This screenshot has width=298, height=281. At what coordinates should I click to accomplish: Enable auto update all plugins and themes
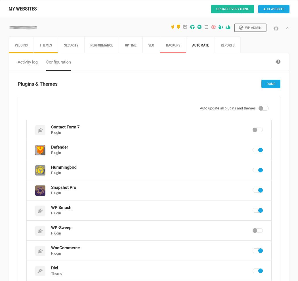(263, 108)
